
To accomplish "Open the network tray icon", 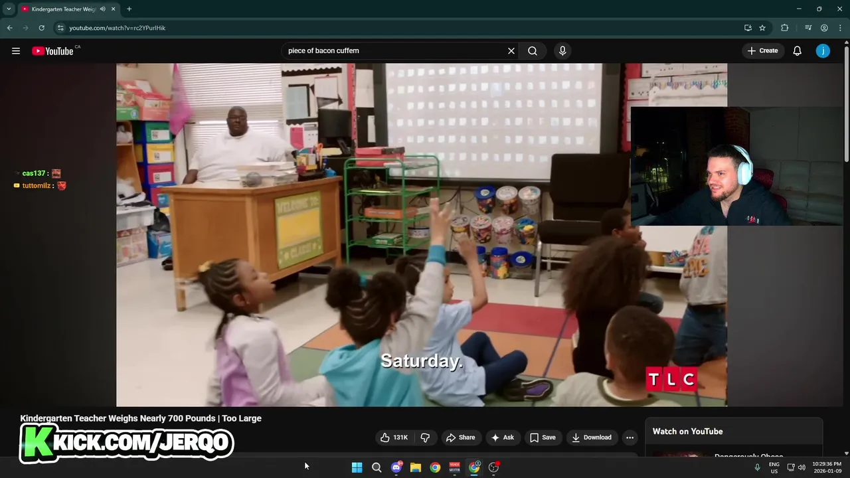I will click(x=791, y=467).
